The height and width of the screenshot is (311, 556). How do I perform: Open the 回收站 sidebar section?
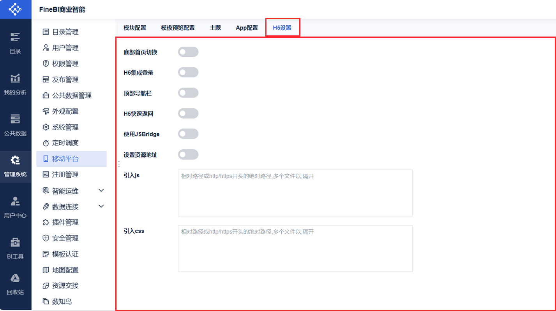pyautogui.click(x=15, y=285)
